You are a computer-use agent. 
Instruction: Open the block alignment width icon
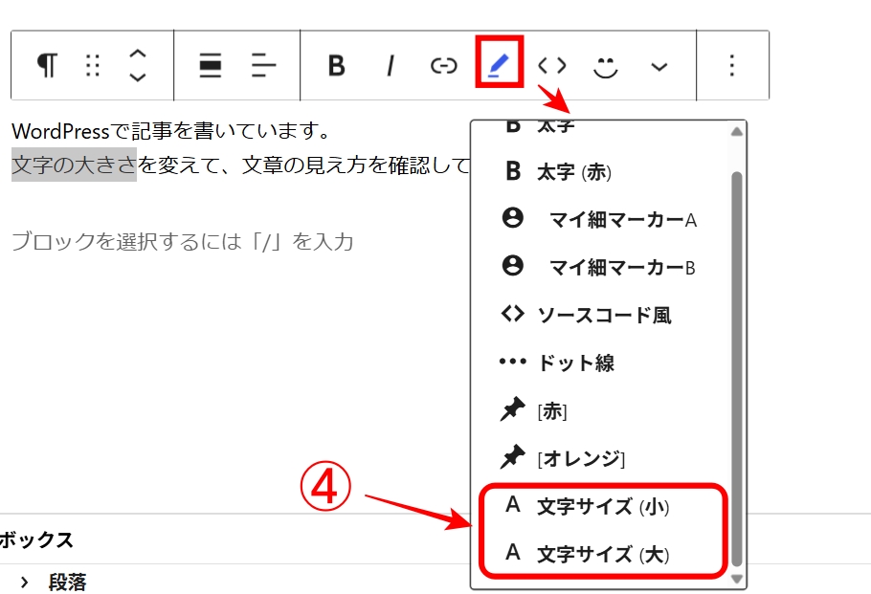click(210, 65)
